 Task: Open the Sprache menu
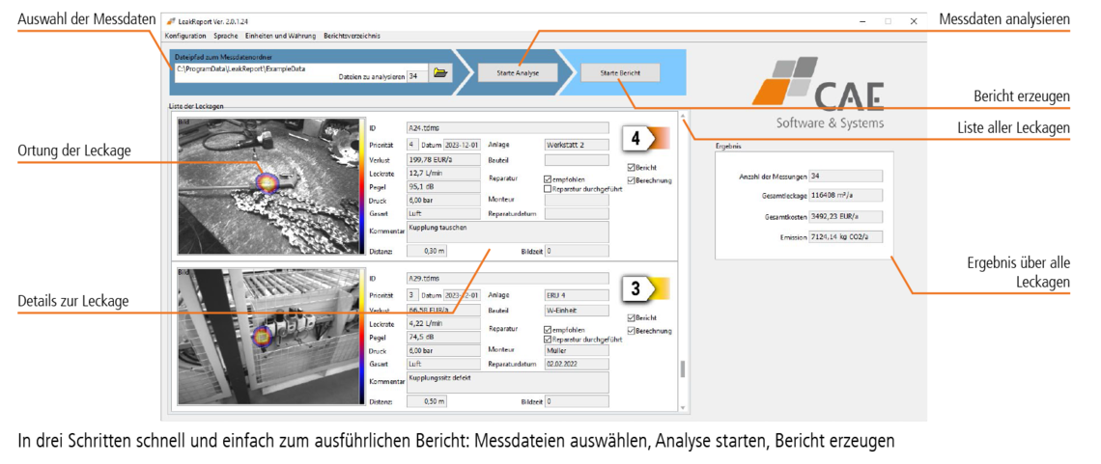point(226,36)
